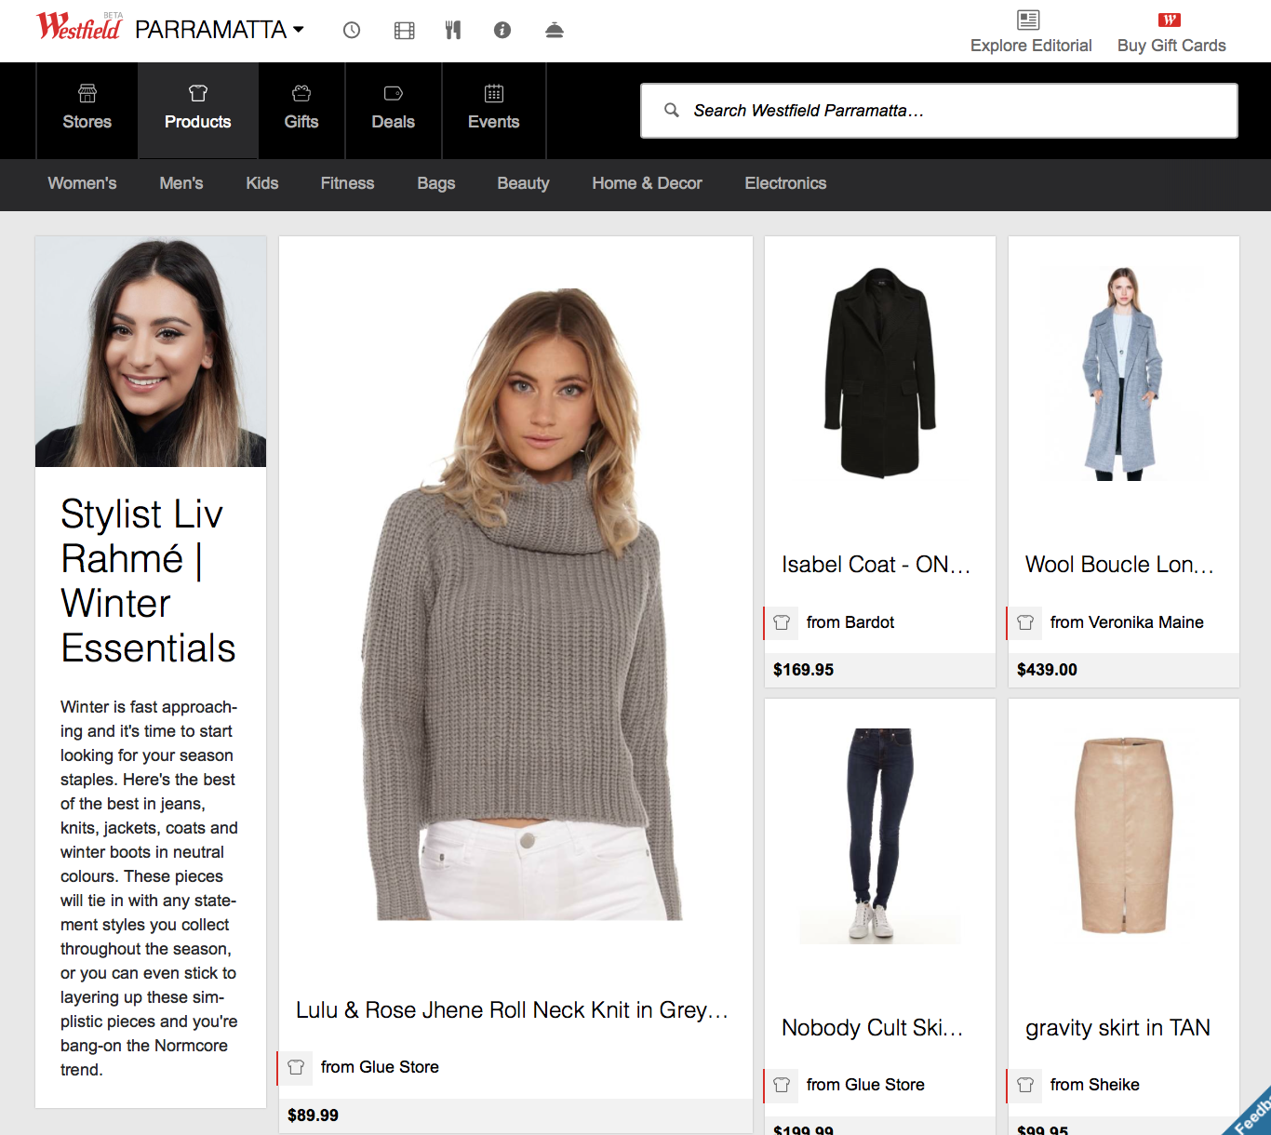Click the Feedback corner ribbon
Screen dimensions: 1271x1135
[1251, 1115]
